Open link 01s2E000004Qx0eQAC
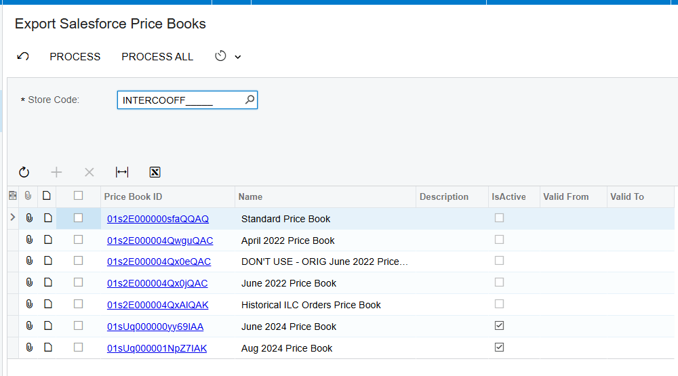The width and height of the screenshot is (678, 376). (159, 262)
